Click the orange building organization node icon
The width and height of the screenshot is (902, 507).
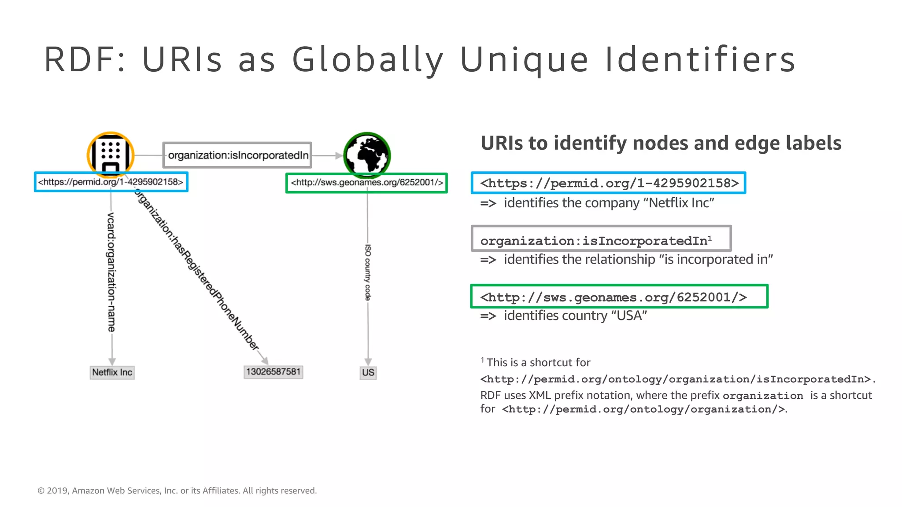click(x=111, y=154)
